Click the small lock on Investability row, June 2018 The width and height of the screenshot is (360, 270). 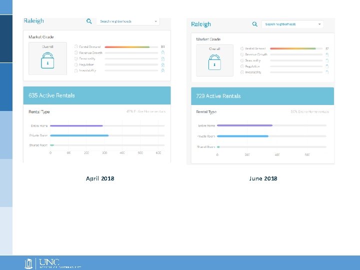click(x=327, y=72)
